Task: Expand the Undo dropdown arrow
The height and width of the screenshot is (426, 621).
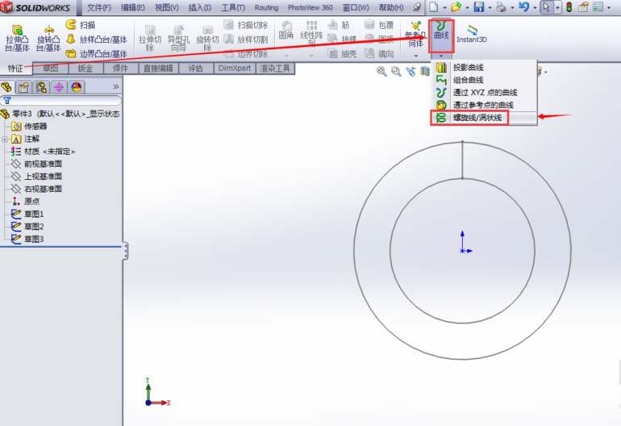Action: 535,7
